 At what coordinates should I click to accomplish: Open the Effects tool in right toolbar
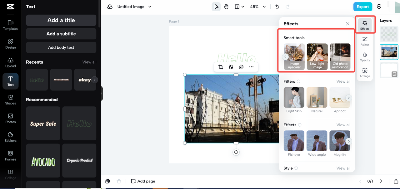tap(365, 25)
